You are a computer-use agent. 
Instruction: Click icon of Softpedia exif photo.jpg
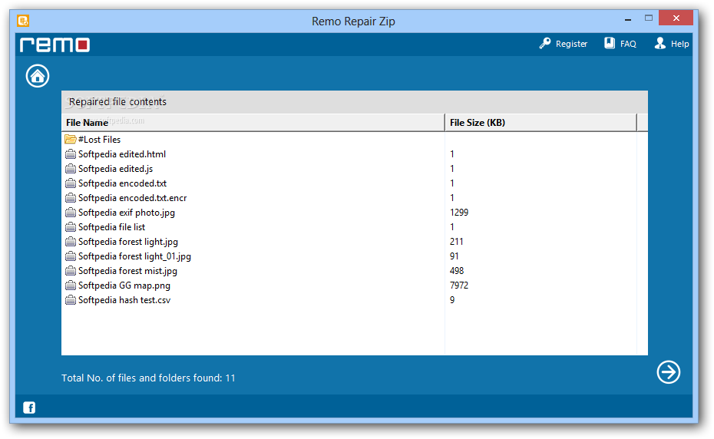point(70,213)
